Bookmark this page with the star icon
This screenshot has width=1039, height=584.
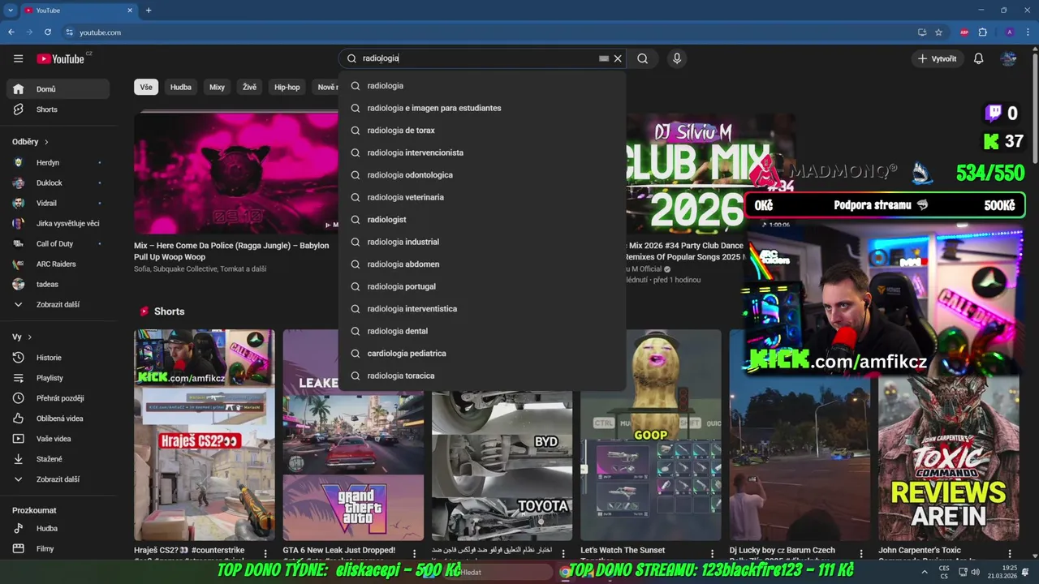tap(939, 32)
